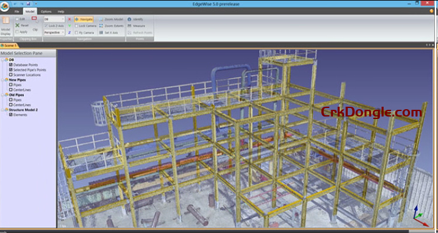
Task: Click the blue Z axis view icon
Action: [70, 32]
